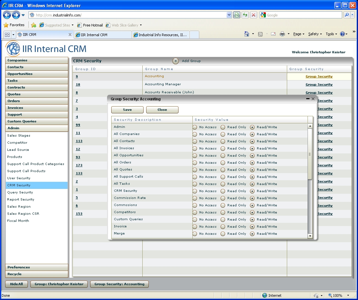Minimize the Group Security dialog
Viewport: 358px width, 300px height.
point(308,99)
